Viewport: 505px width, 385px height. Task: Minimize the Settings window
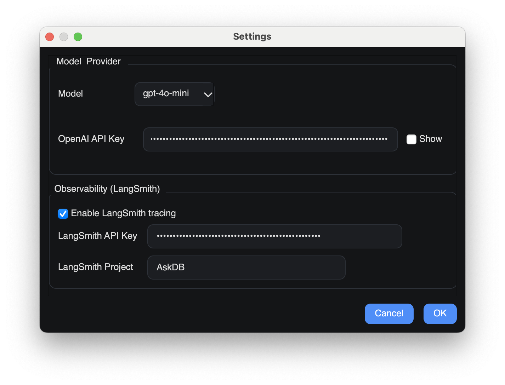click(x=64, y=36)
